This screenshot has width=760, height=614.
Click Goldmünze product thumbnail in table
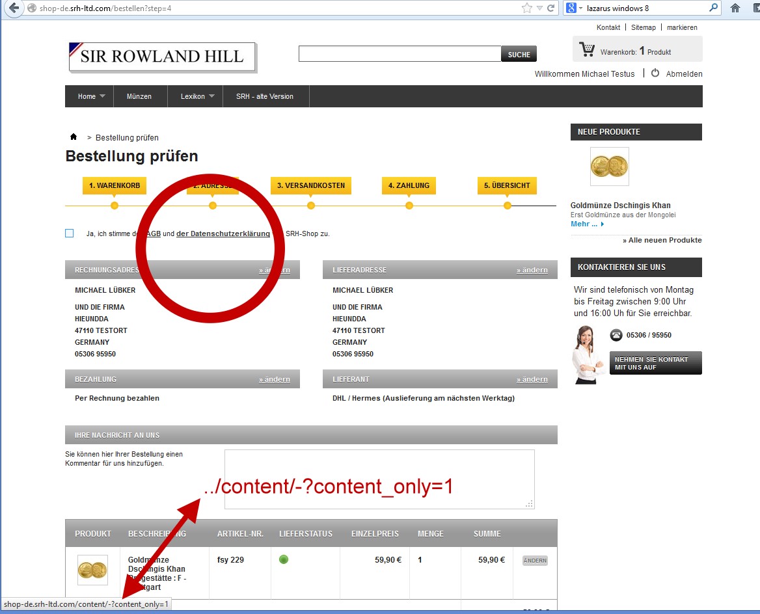92,570
